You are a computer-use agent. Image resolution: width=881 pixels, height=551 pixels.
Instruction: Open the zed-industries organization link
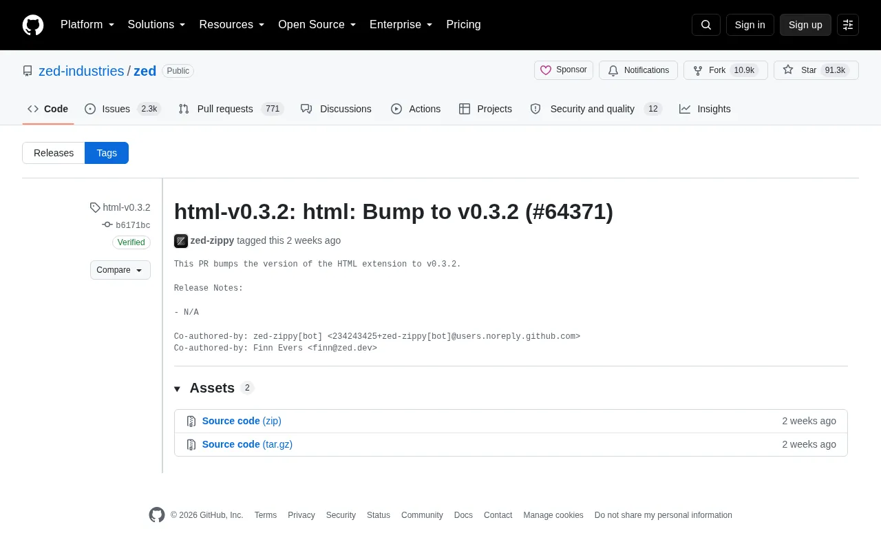[81, 71]
